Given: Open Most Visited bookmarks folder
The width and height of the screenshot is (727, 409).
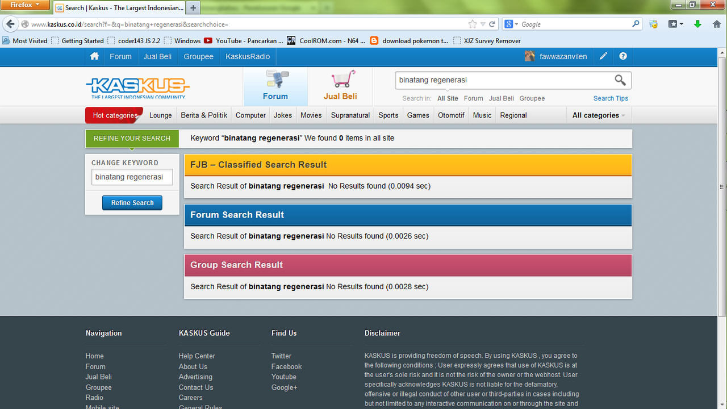Looking at the screenshot, I should [x=25, y=40].
